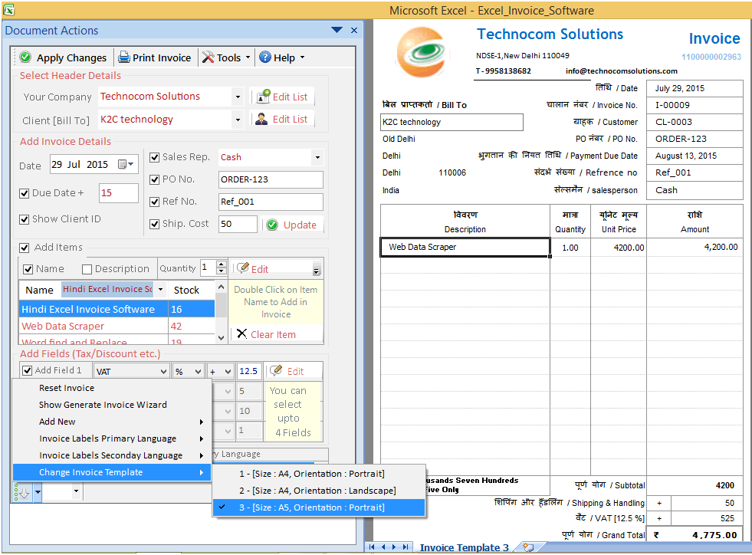Click the Apply Changes green checkmark icon
Image resolution: width=752 pixels, height=555 pixels.
(x=24, y=57)
